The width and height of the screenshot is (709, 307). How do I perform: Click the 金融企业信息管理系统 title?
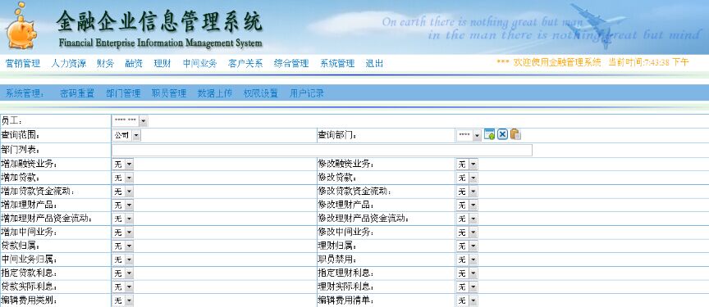159,21
